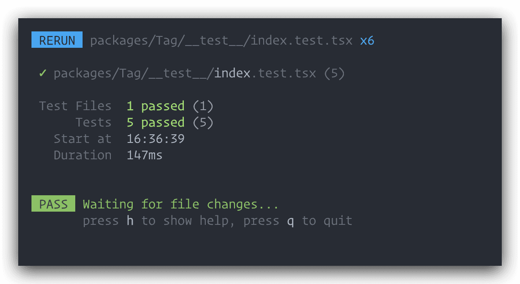
Task: Click the Start at label
Action: coord(83,139)
